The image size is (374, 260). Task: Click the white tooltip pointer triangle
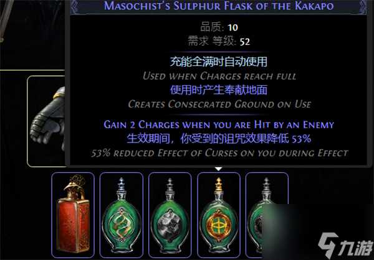pyautogui.click(x=218, y=169)
